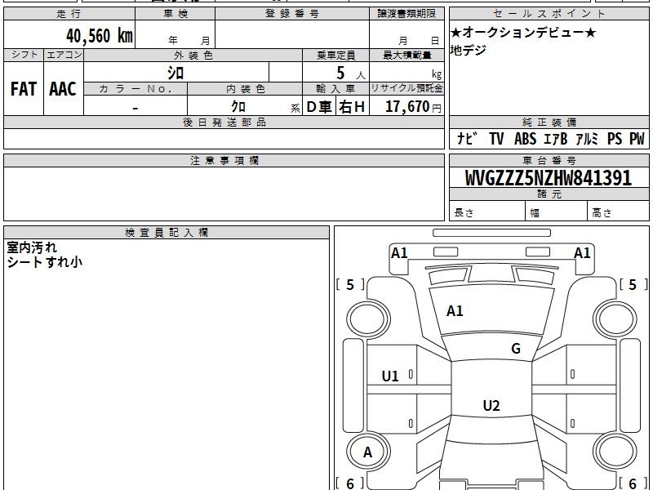Click 輸入車 header

click(x=335, y=89)
